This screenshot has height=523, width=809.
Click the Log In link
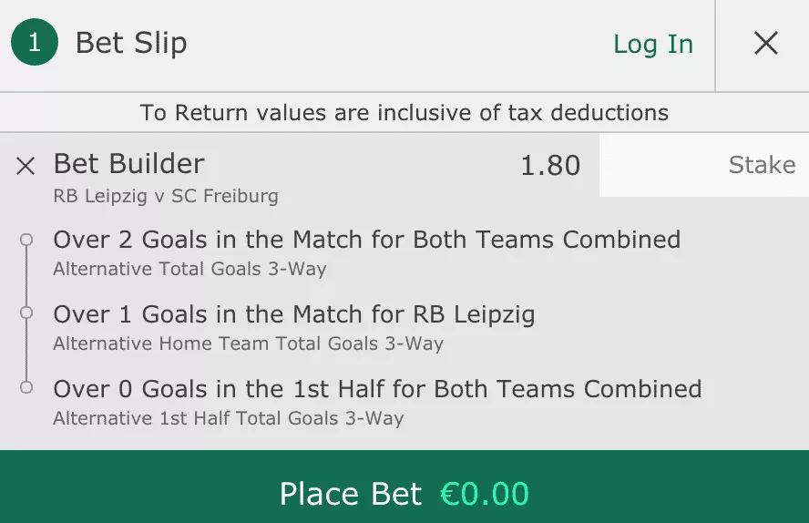pos(652,44)
